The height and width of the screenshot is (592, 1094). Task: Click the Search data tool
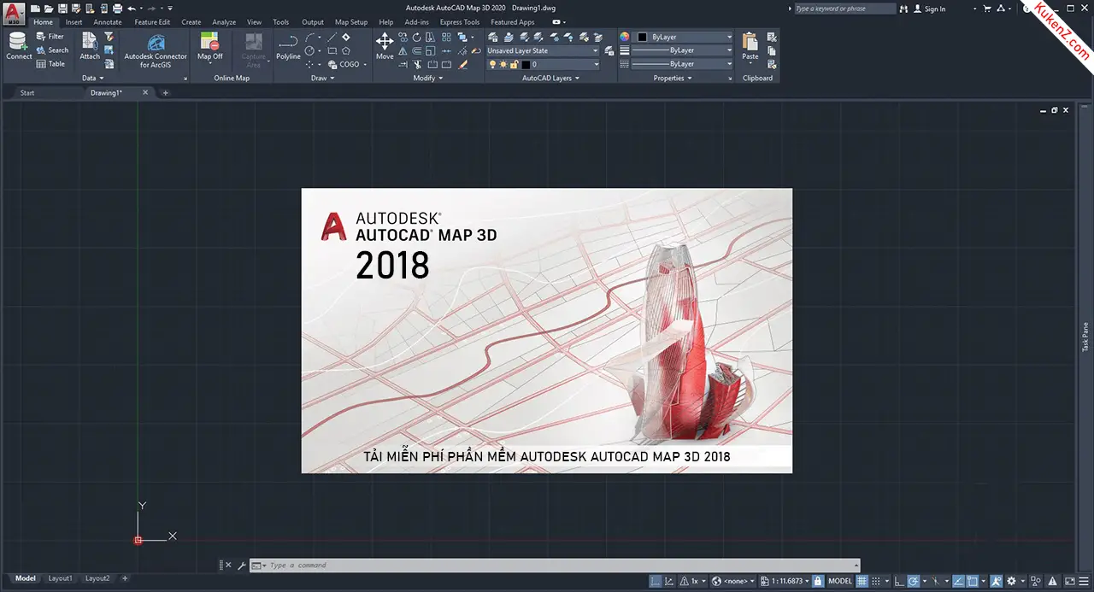click(x=51, y=50)
